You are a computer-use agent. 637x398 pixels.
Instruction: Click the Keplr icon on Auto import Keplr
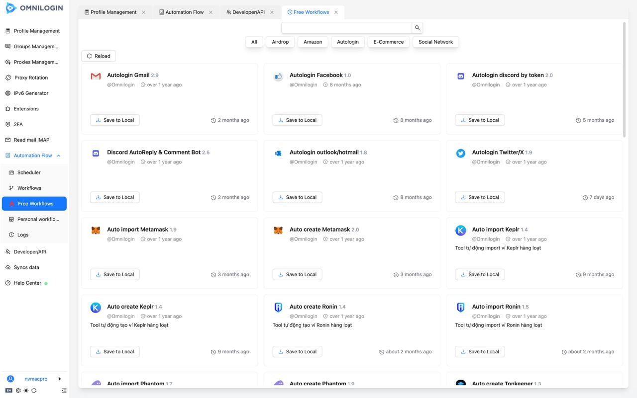point(461,231)
